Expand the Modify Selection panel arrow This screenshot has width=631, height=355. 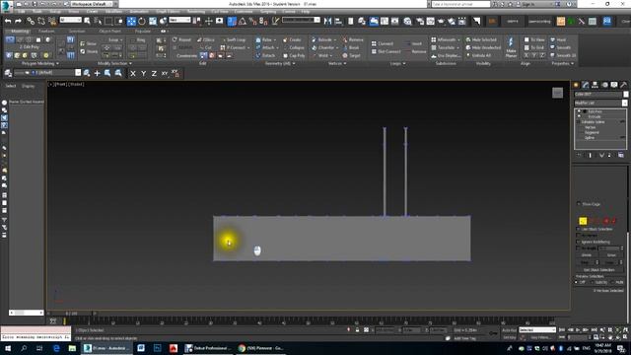[x=130, y=63]
